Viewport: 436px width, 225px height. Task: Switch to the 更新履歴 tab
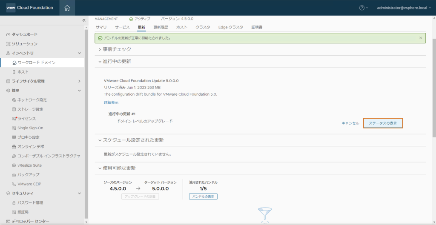161,27
